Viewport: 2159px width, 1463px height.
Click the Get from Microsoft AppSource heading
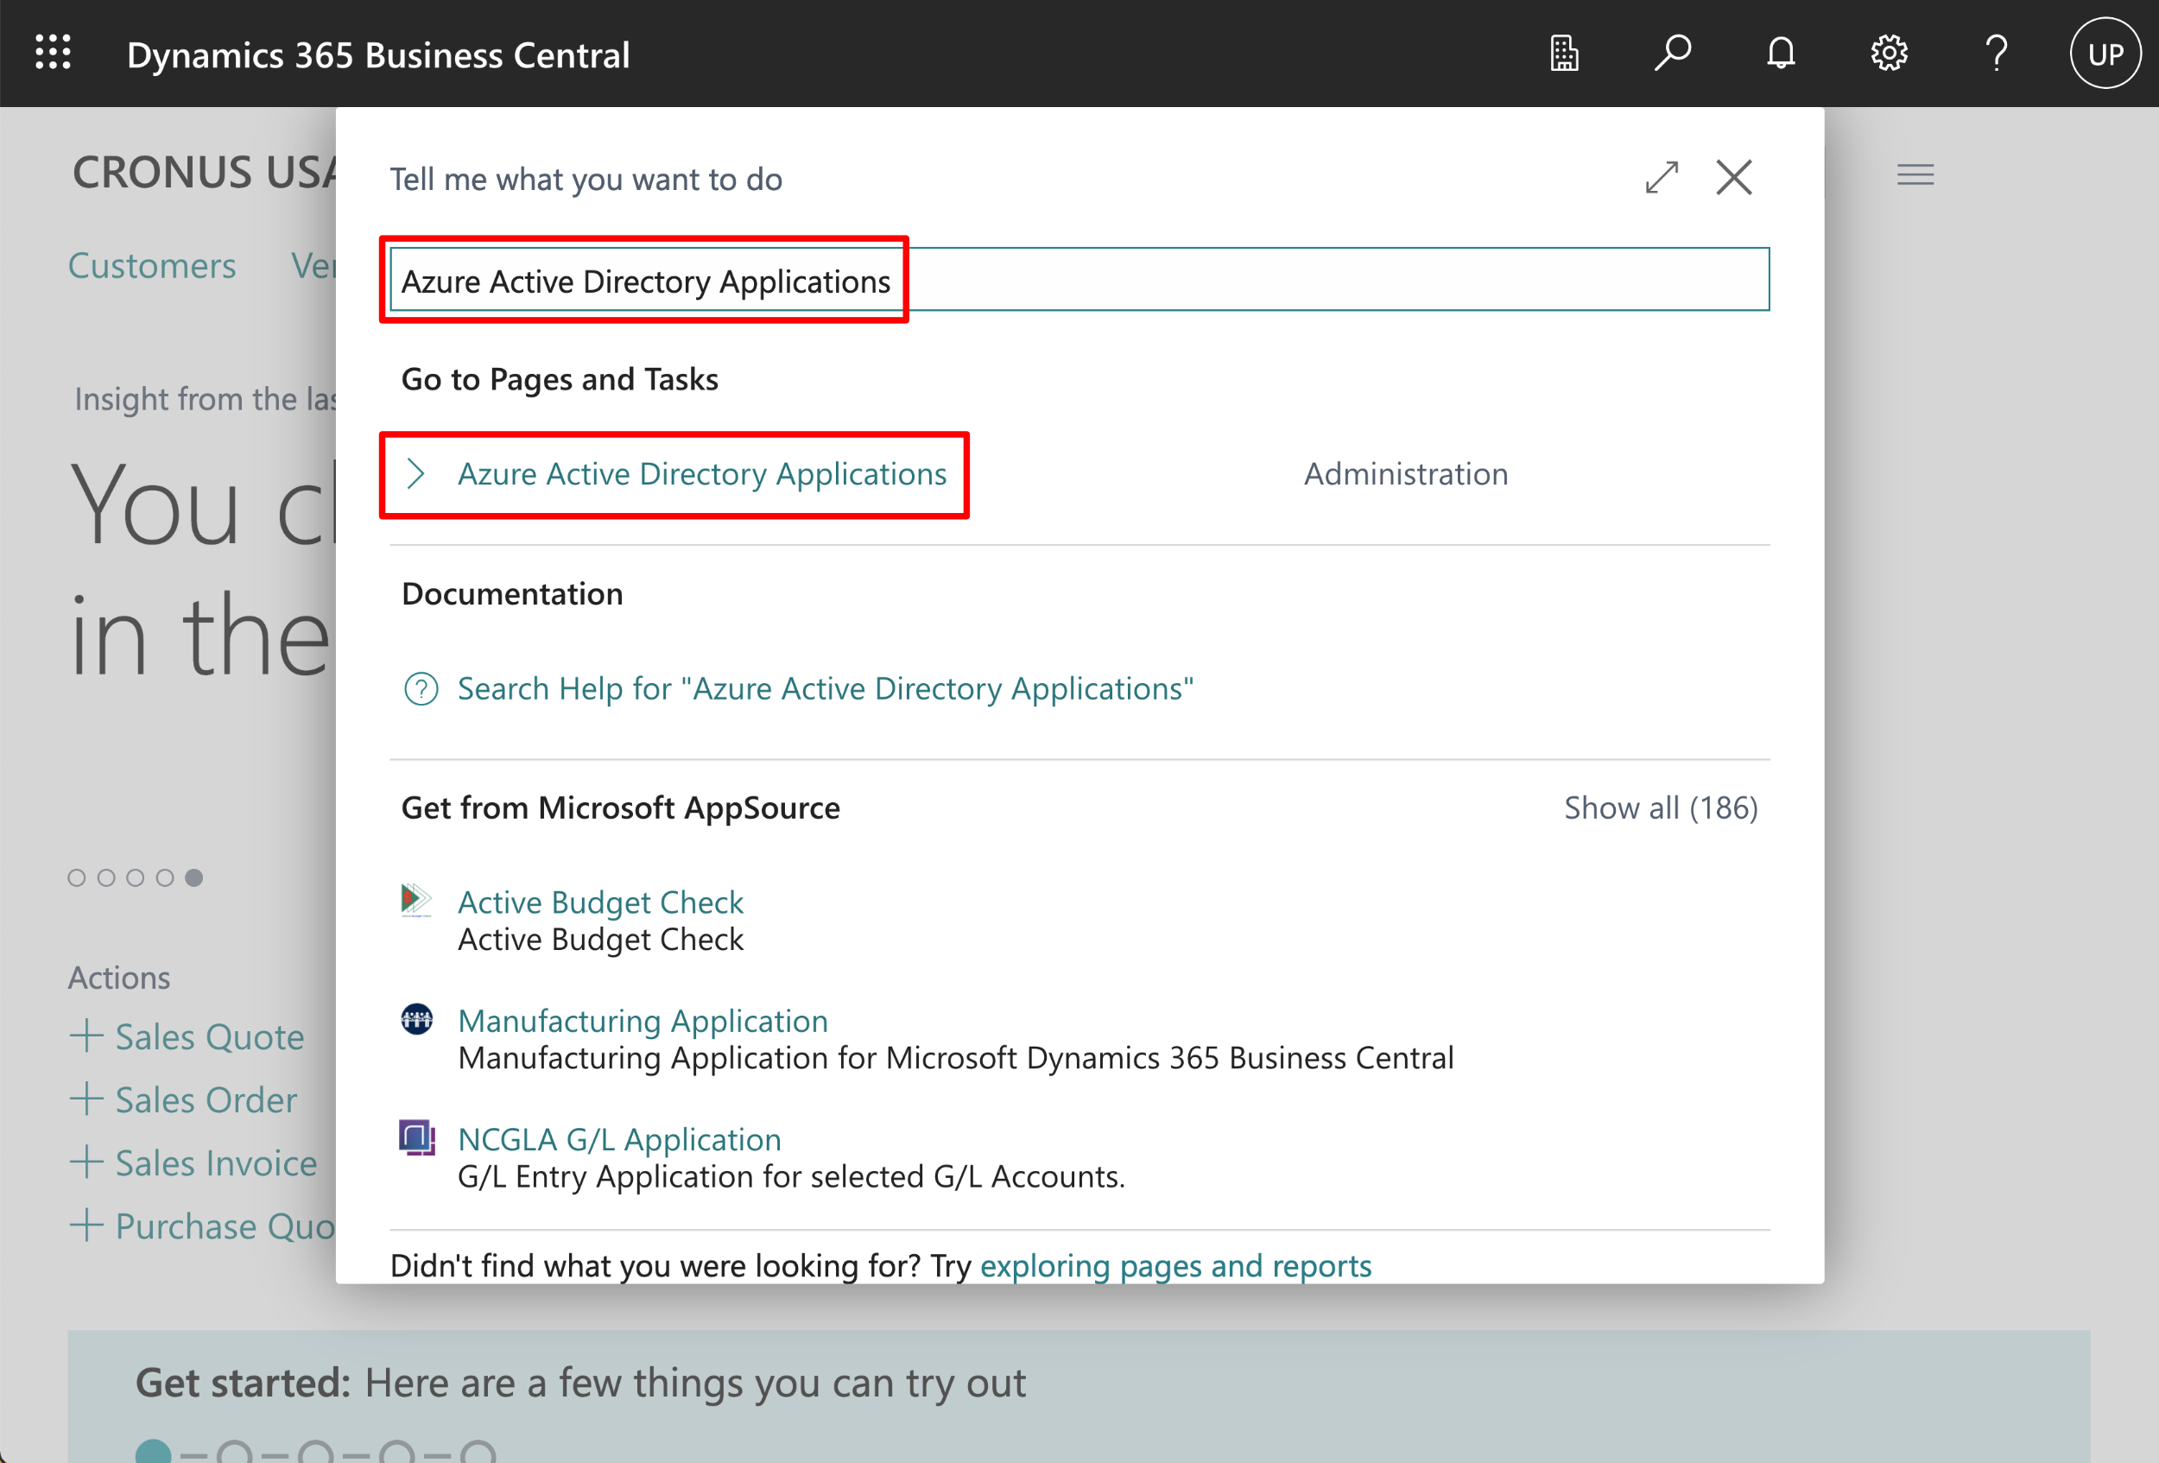pos(620,808)
